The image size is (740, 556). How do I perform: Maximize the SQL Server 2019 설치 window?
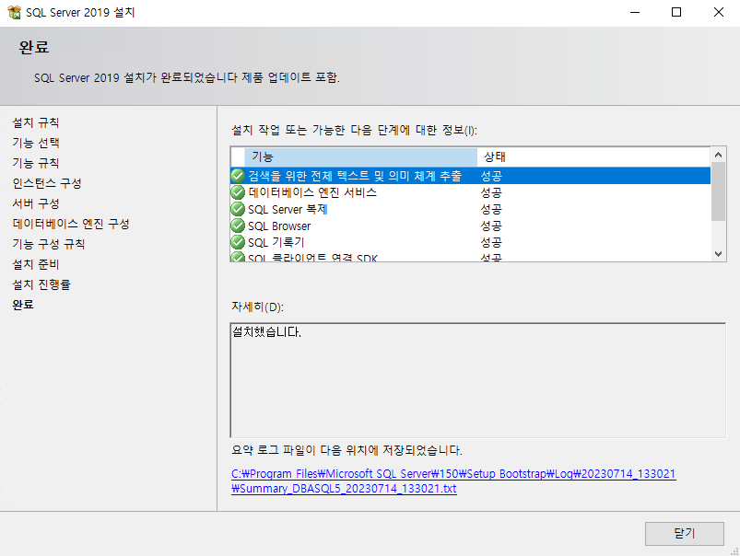676,12
